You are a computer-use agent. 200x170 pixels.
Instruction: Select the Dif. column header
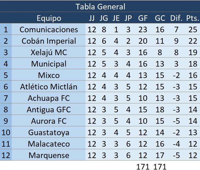tap(176, 18)
